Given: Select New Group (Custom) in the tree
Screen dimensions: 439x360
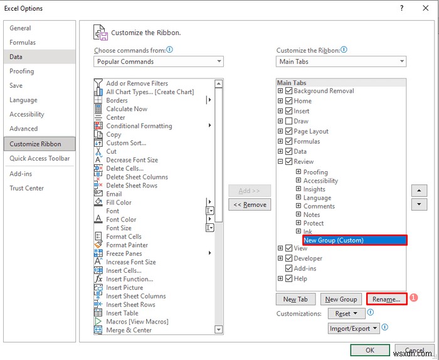Looking at the screenshot, I should [355, 240].
